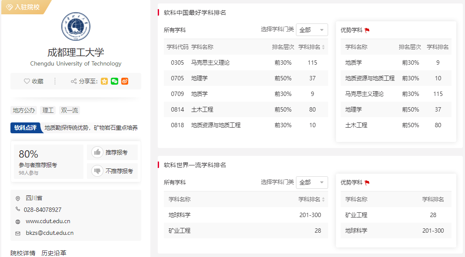Click the share network icon beside 分享至

coord(74,81)
